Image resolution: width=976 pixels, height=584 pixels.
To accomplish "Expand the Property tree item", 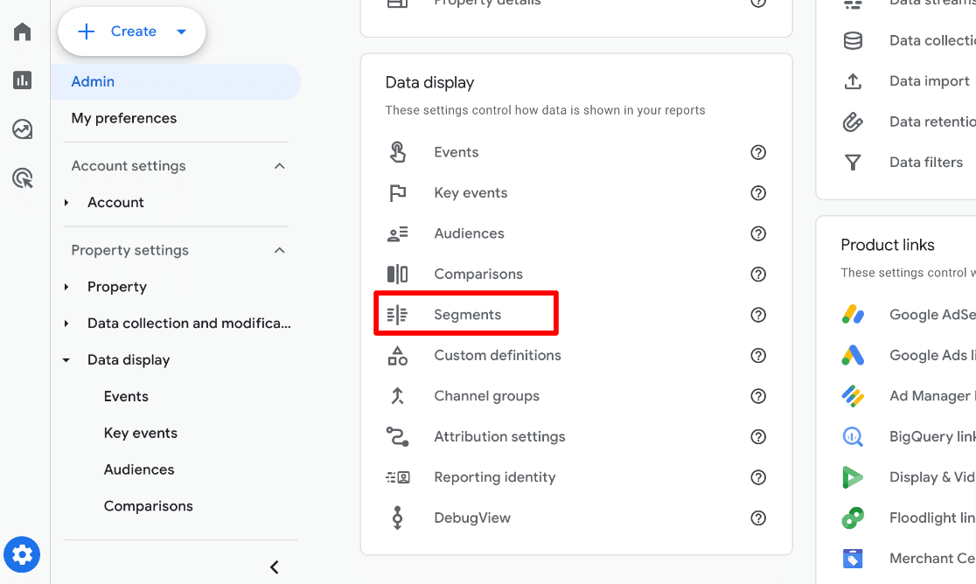I will pos(66,286).
